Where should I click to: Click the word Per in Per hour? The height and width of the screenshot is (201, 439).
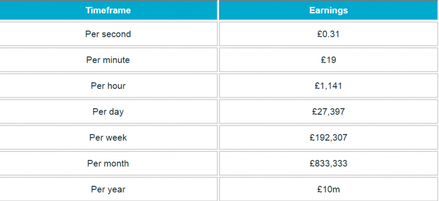(97, 86)
